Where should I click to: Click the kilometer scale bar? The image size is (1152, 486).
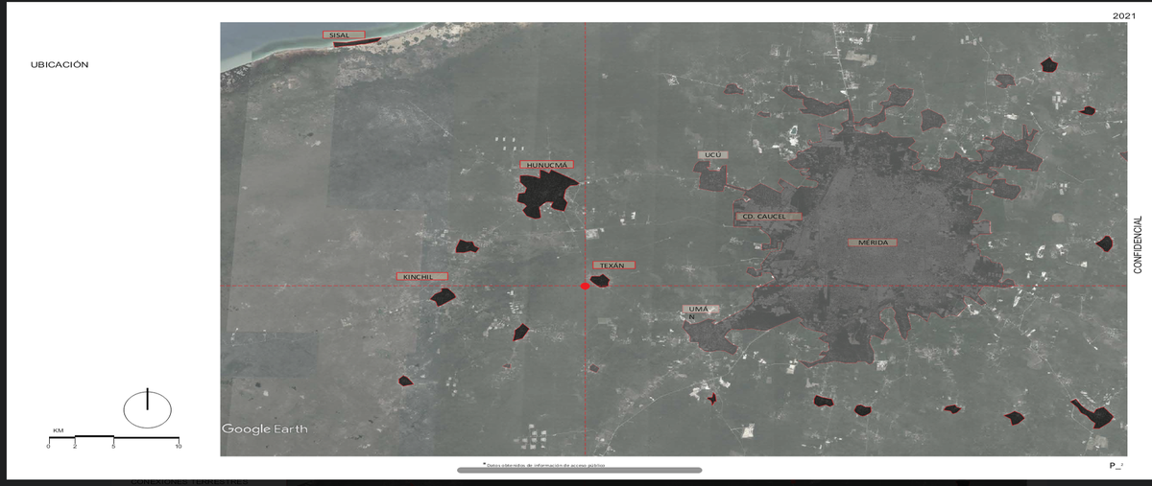click(113, 438)
